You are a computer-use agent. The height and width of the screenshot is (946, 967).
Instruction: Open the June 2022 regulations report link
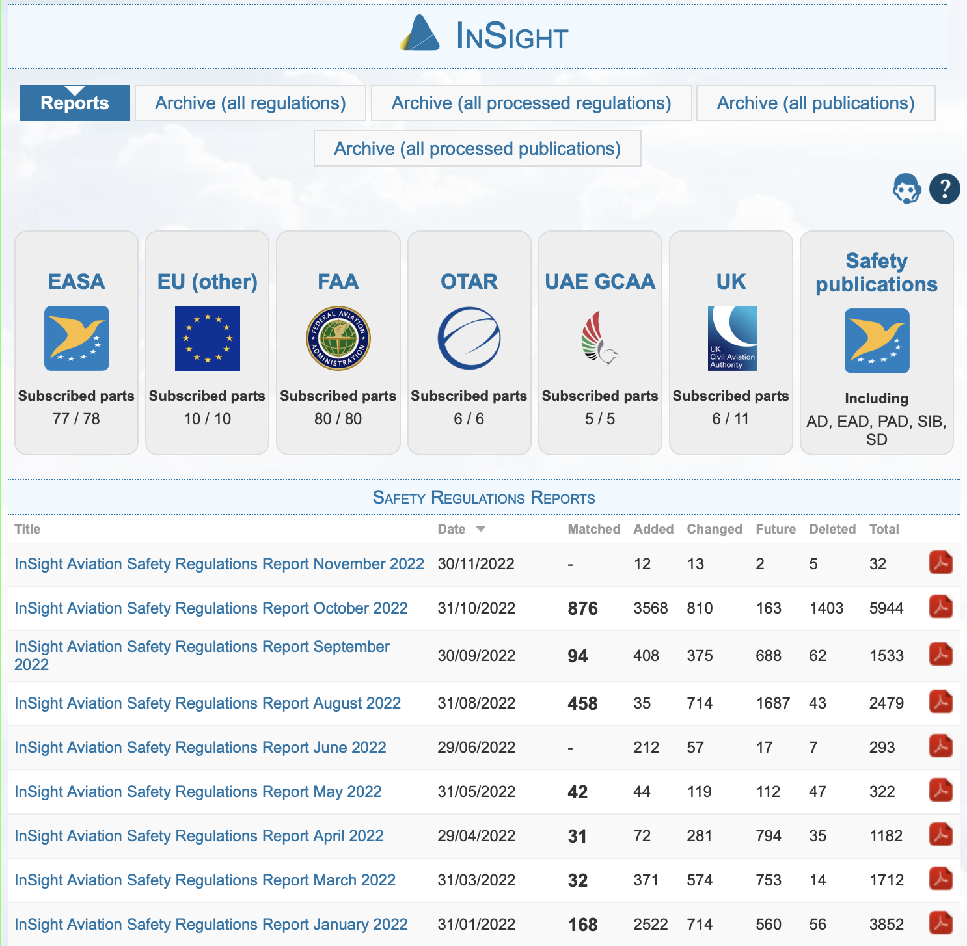200,747
